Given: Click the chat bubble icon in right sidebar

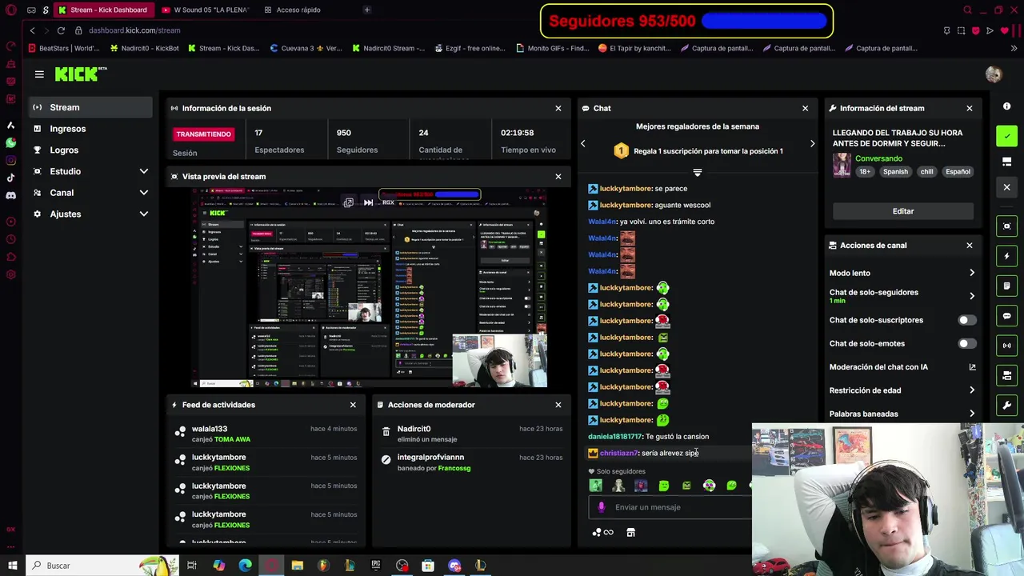Looking at the screenshot, I should coord(1006,316).
